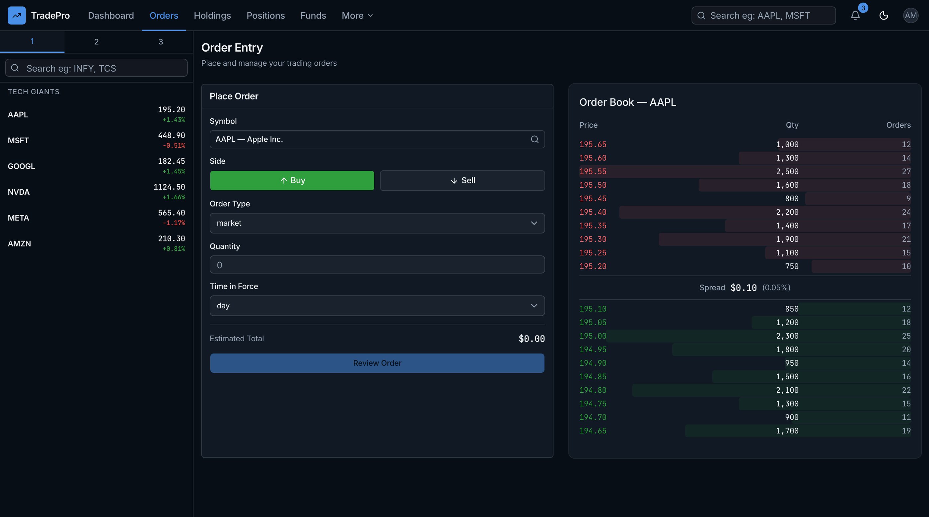Click bid price 194.95
The image size is (929, 517).
(x=593, y=350)
